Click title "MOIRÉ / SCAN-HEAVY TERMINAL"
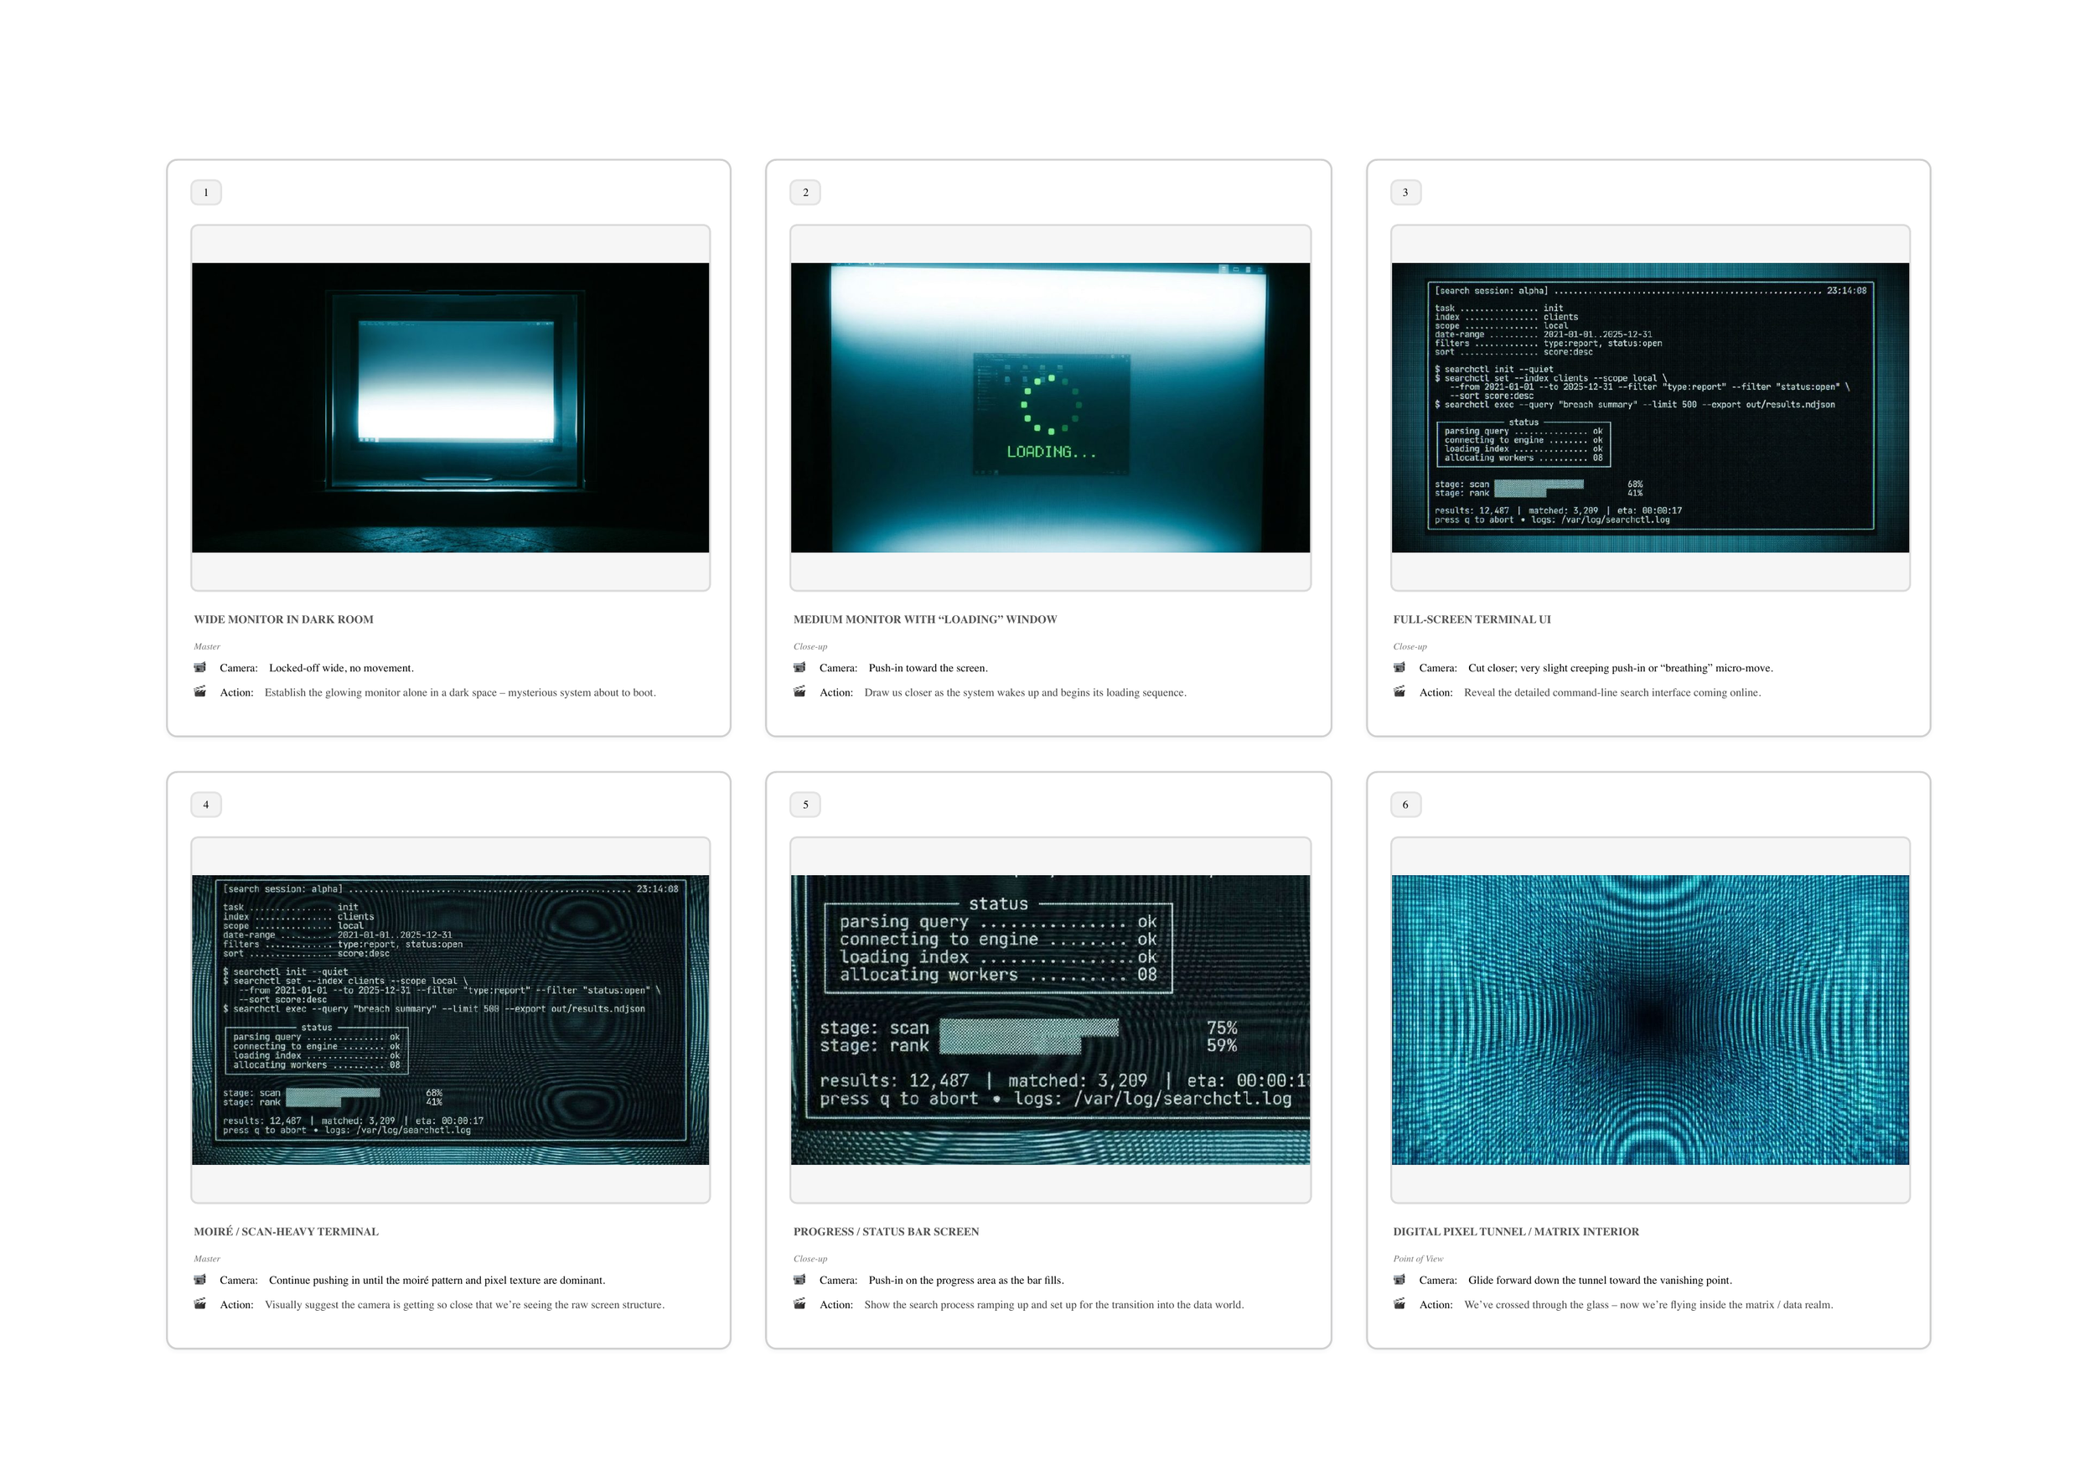 pos(286,1232)
